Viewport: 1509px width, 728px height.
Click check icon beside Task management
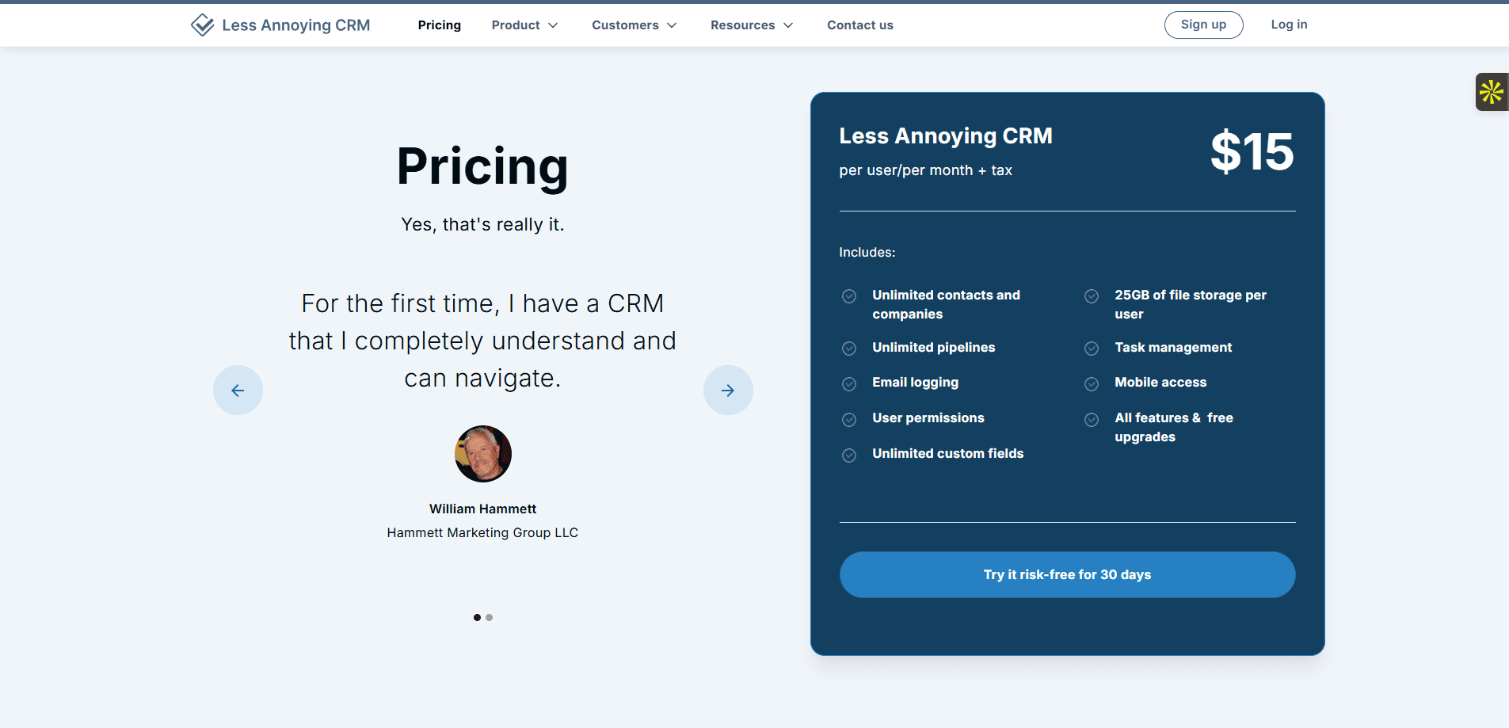(x=1092, y=349)
